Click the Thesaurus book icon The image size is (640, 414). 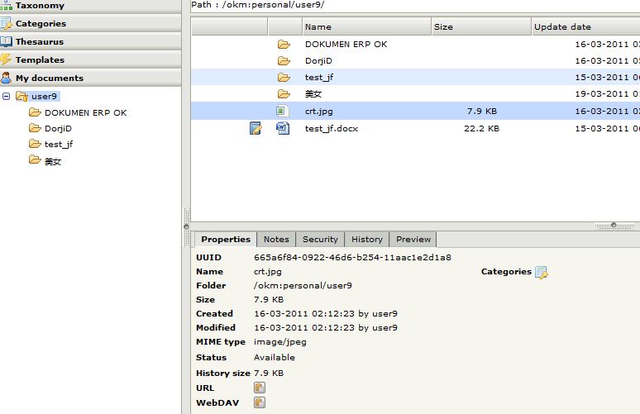[6, 41]
